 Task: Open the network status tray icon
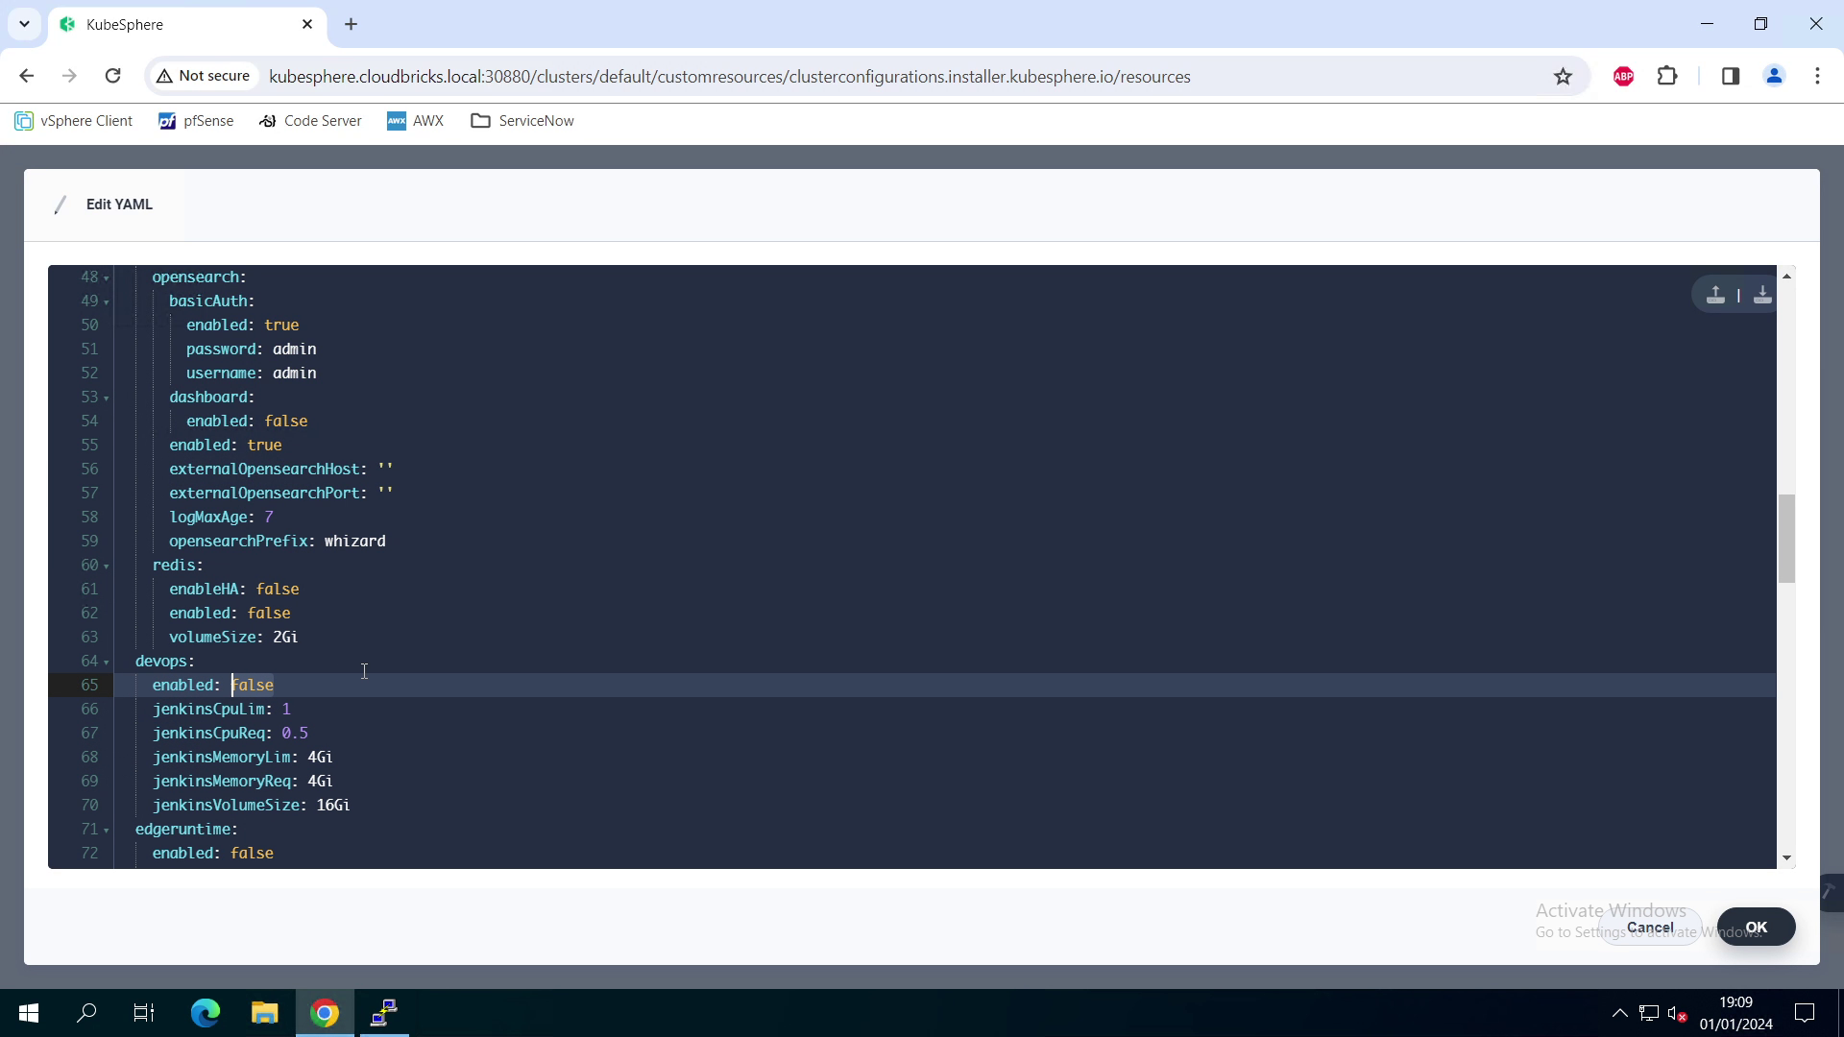[1649, 1013]
